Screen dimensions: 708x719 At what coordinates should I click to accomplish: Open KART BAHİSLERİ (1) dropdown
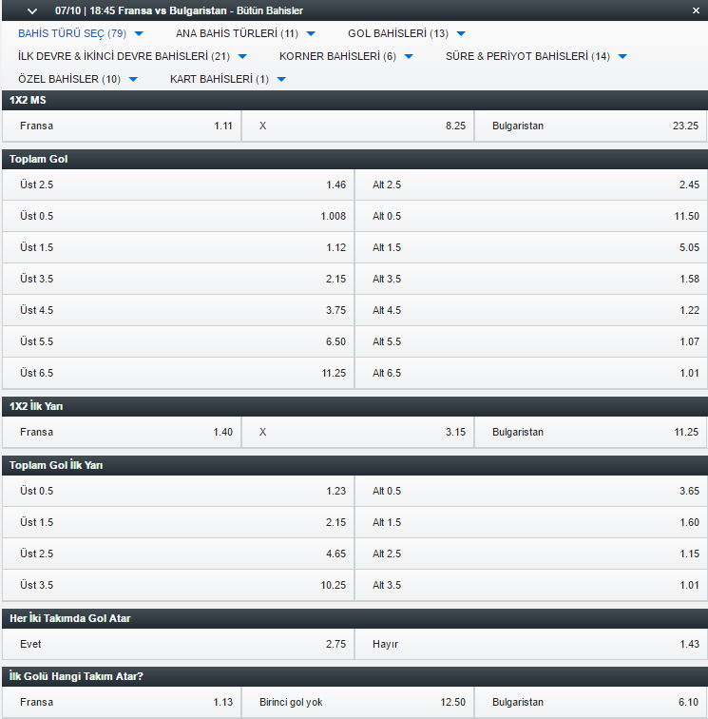pos(228,79)
